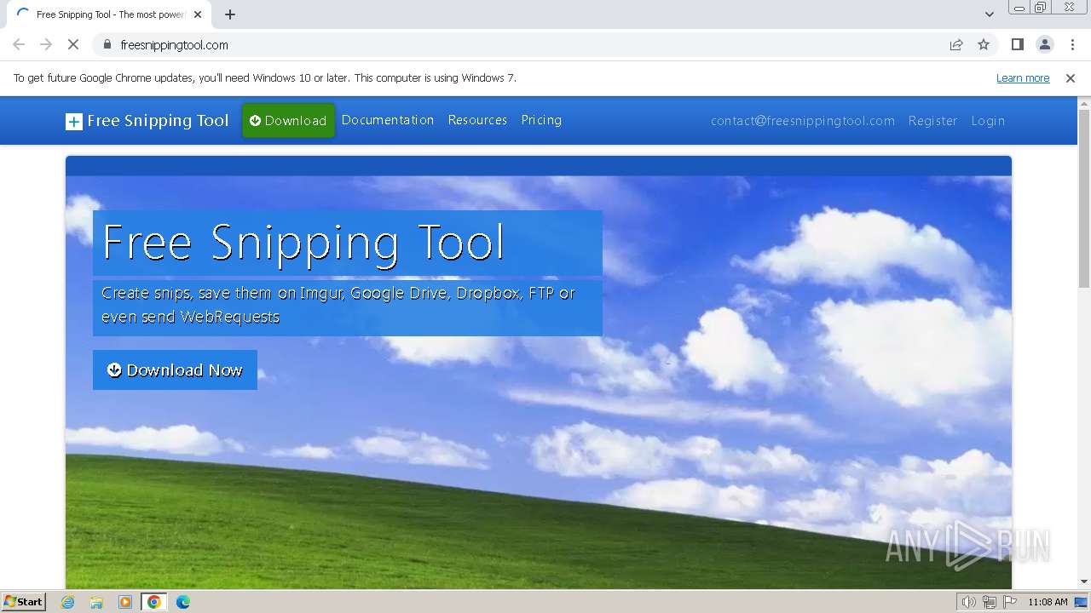The height and width of the screenshot is (613, 1091).
Task: Click the page vertical scrollbar thumb
Action: click(1084, 198)
